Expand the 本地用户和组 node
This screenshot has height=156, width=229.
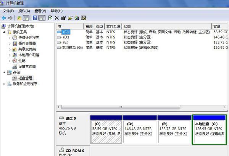[x=10, y=55]
